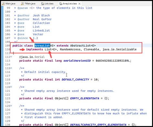Click the Java file icon on first Main.java tab
The image size is (153, 127).
point(4,4)
